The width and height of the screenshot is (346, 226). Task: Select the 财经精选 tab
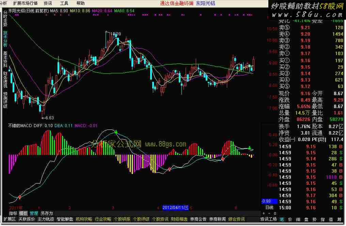(x=179, y=219)
